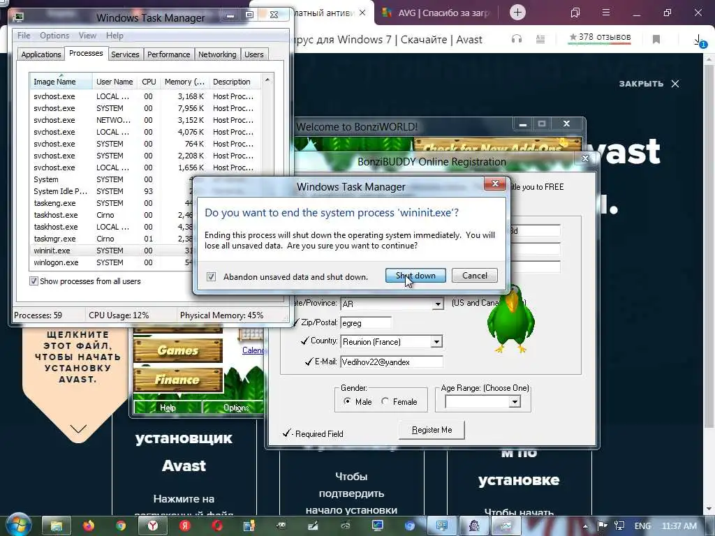Click the green Peedy parrot character
Screen dimensions: 715x536
tap(510, 320)
